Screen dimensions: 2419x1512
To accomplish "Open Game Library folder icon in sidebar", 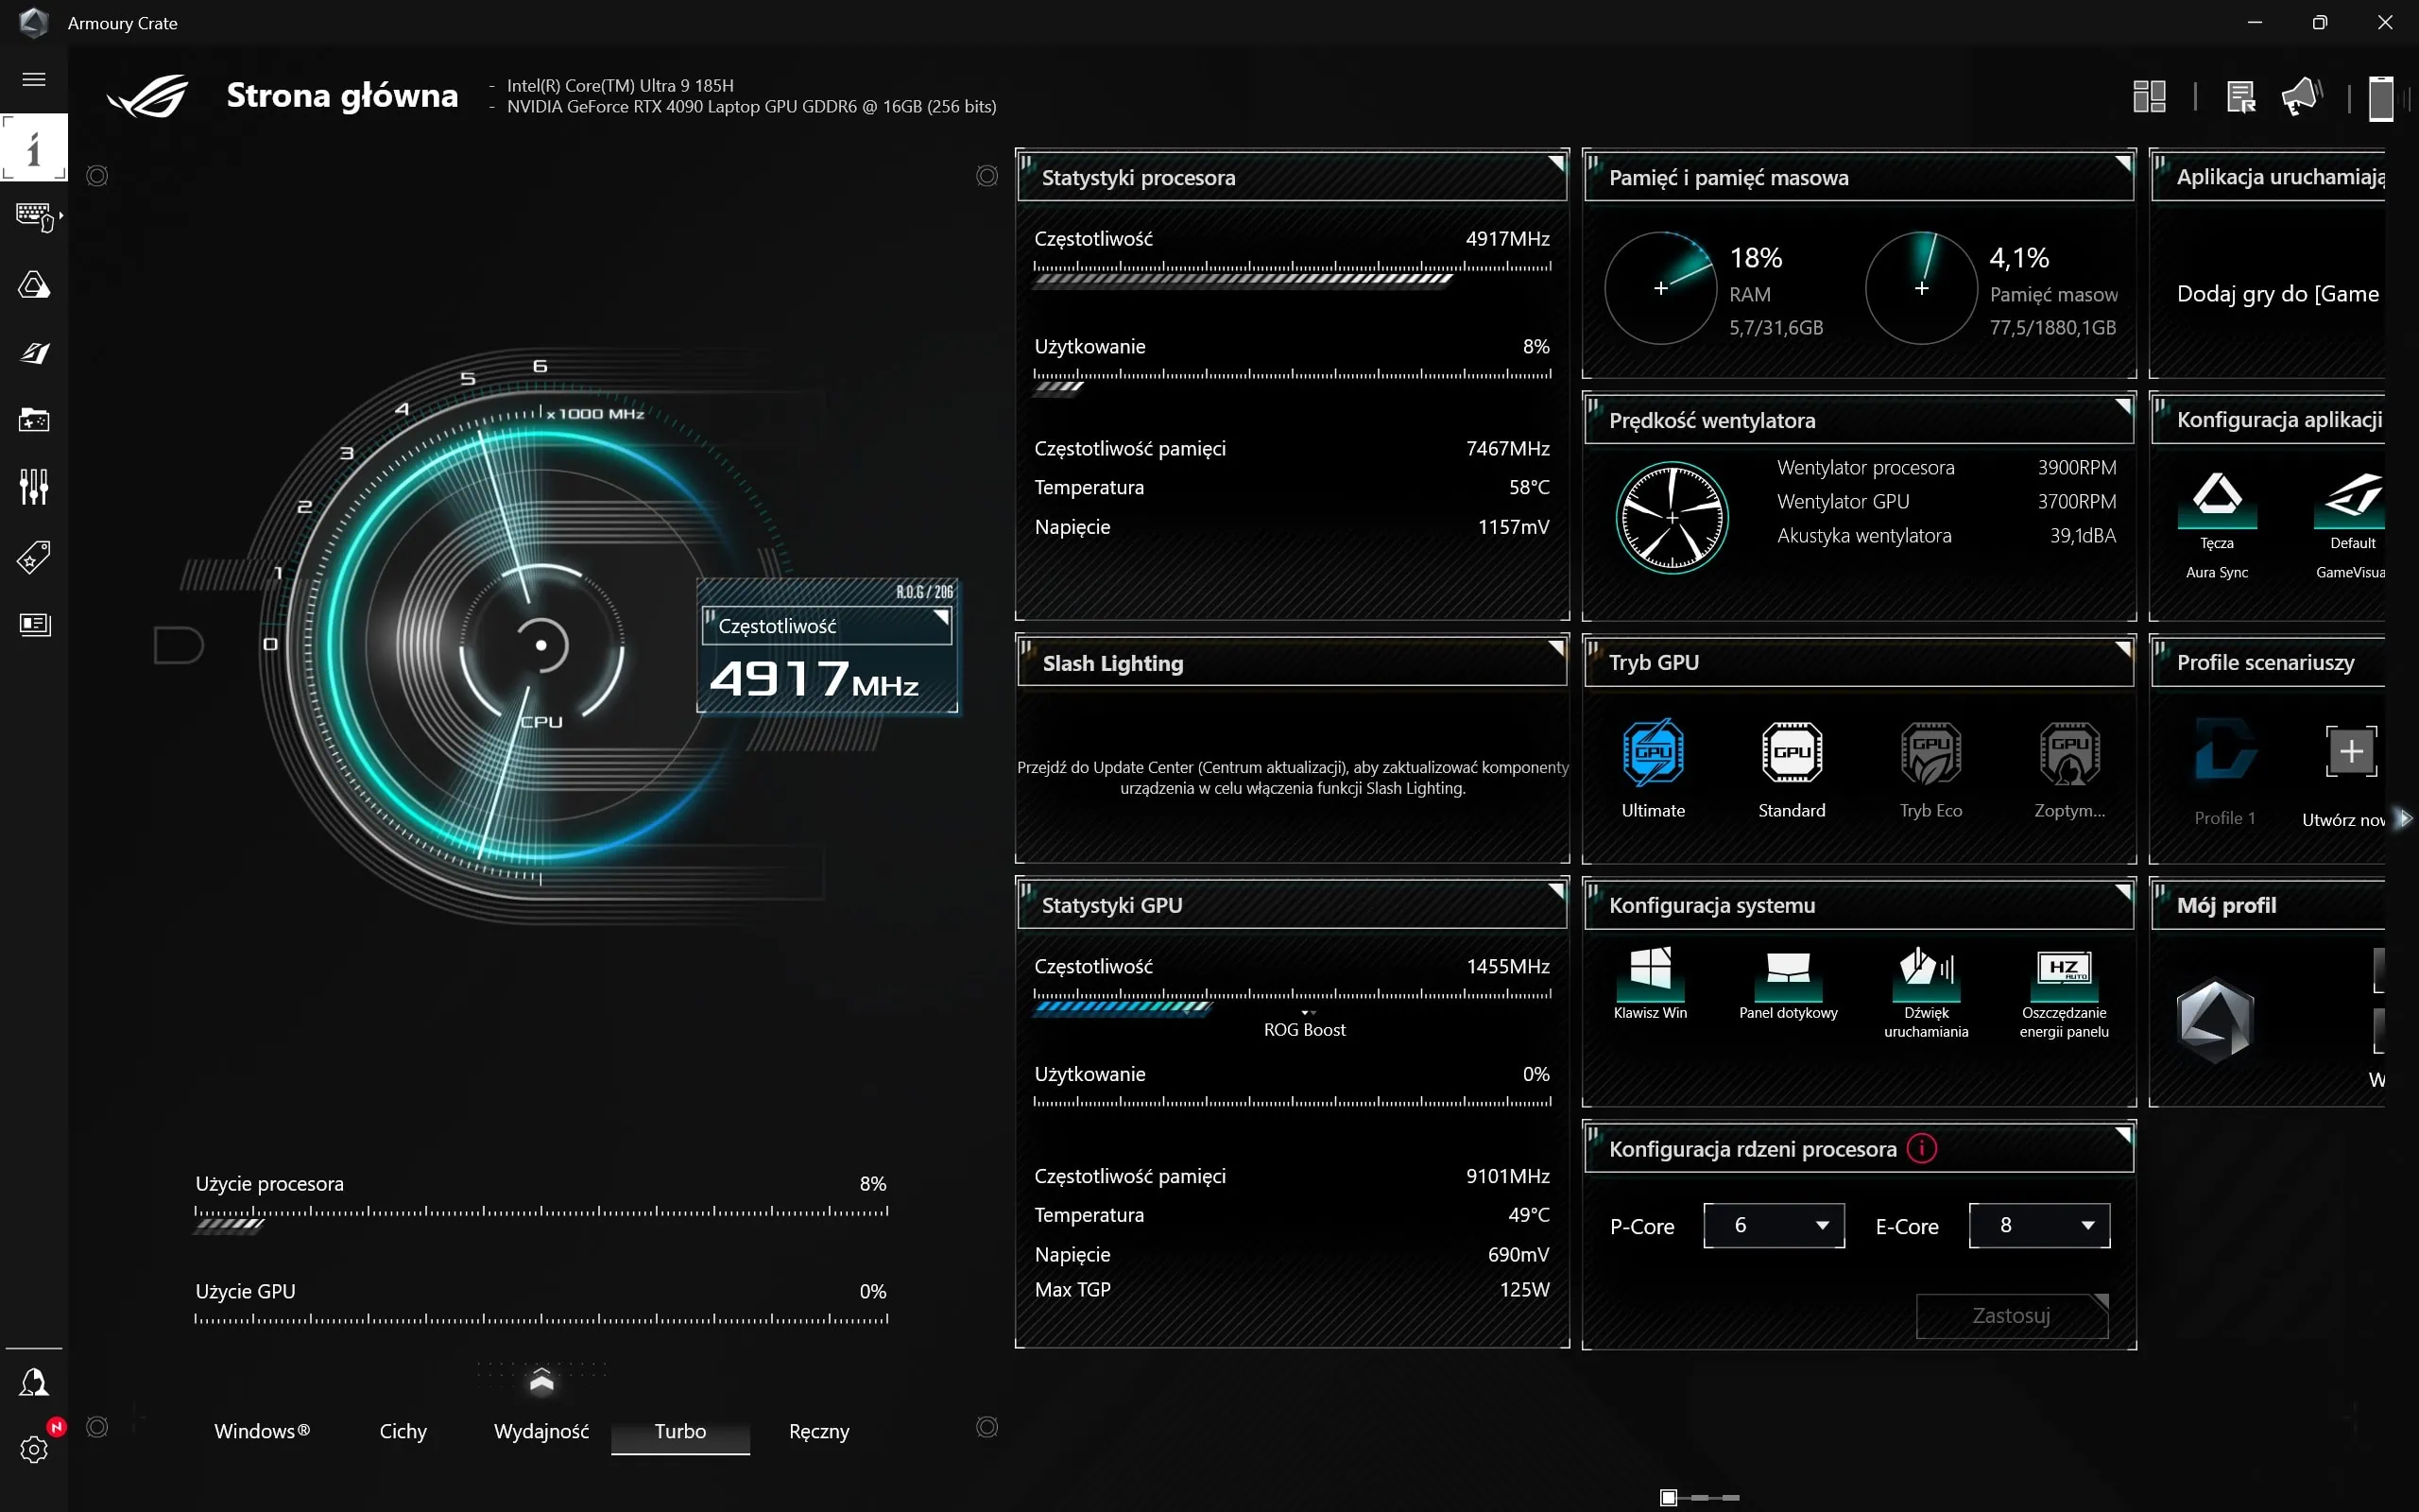I will pyautogui.click(x=34, y=420).
